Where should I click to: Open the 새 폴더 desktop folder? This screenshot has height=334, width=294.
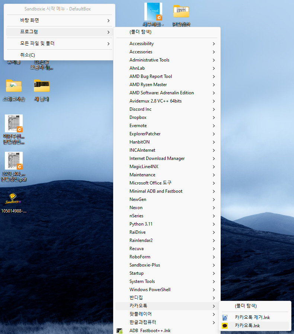point(42,90)
